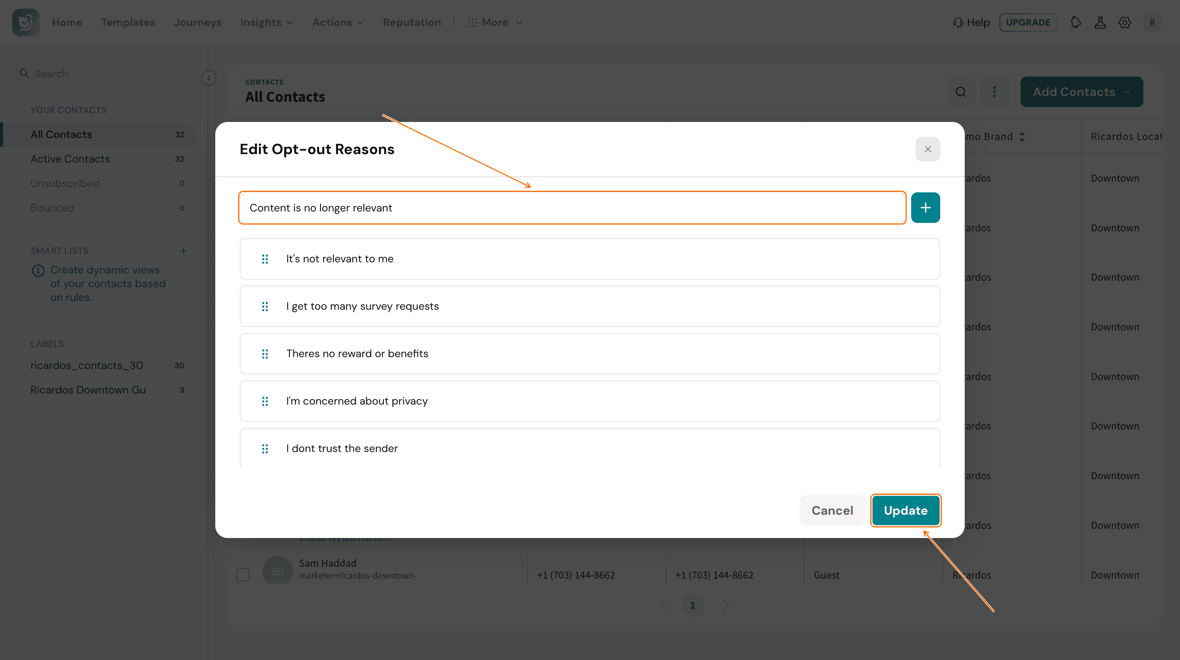Image resolution: width=1180 pixels, height=660 pixels.
Task: Click the Update button
Action: (x=905, y=510)
